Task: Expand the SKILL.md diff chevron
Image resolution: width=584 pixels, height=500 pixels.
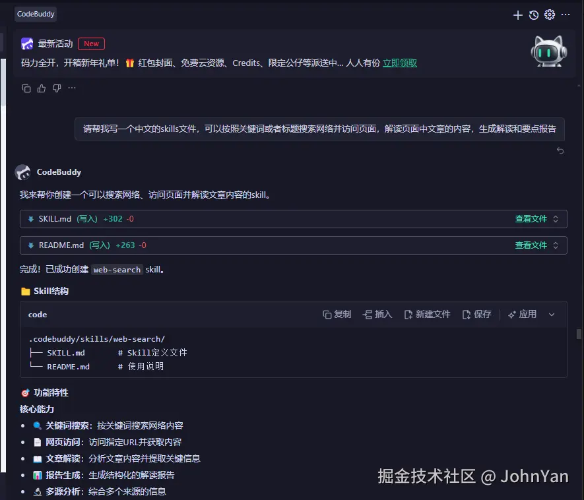Action: click(556, 219)
